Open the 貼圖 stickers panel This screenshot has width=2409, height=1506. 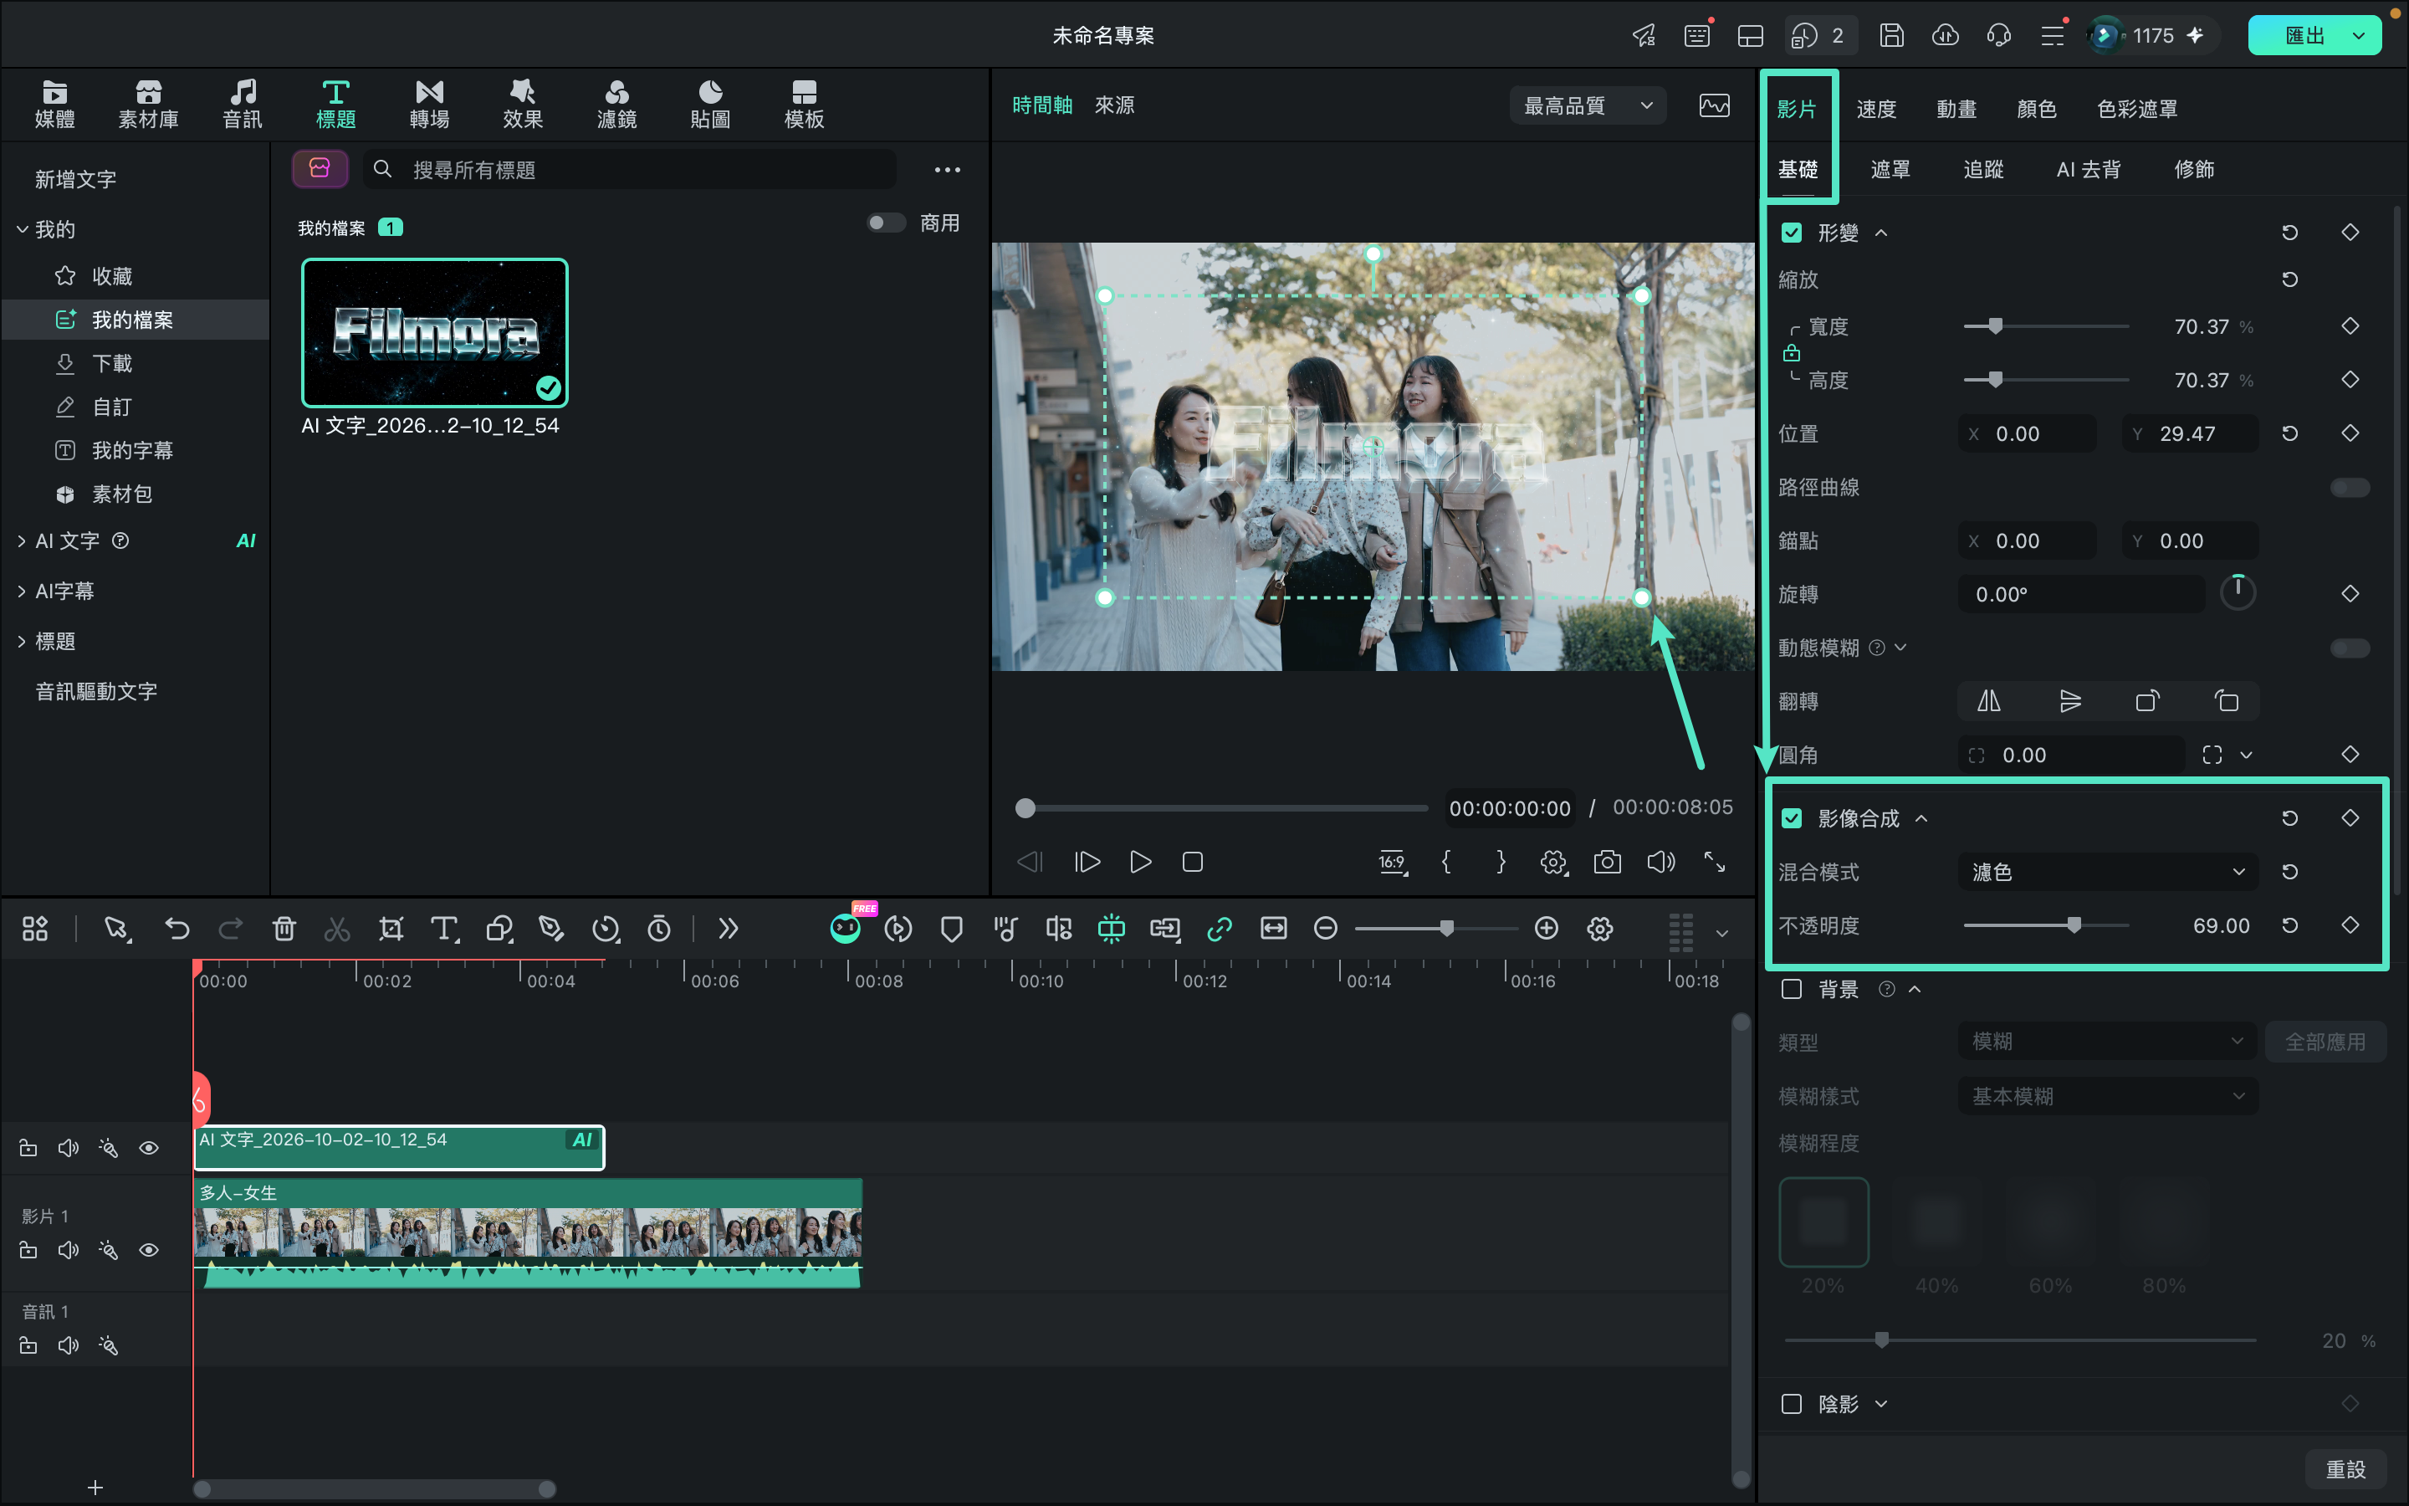tap(710, 105)
